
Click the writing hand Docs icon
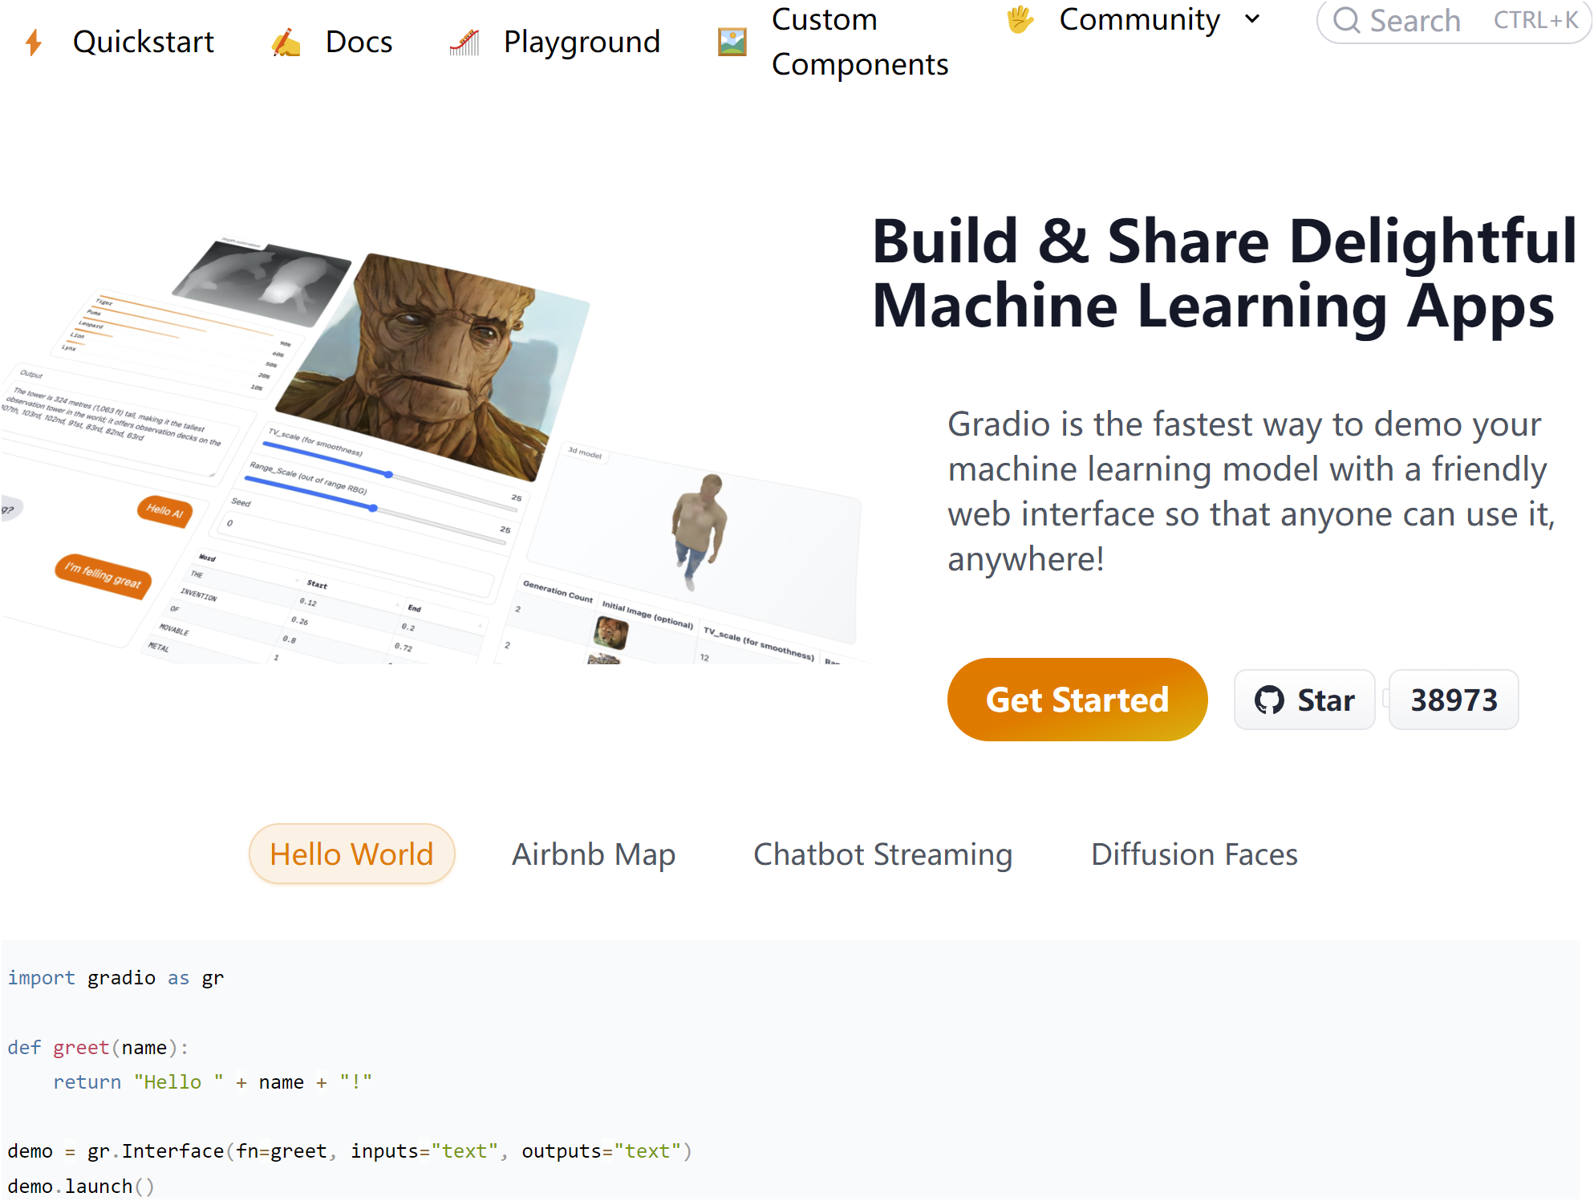point(286,42)
